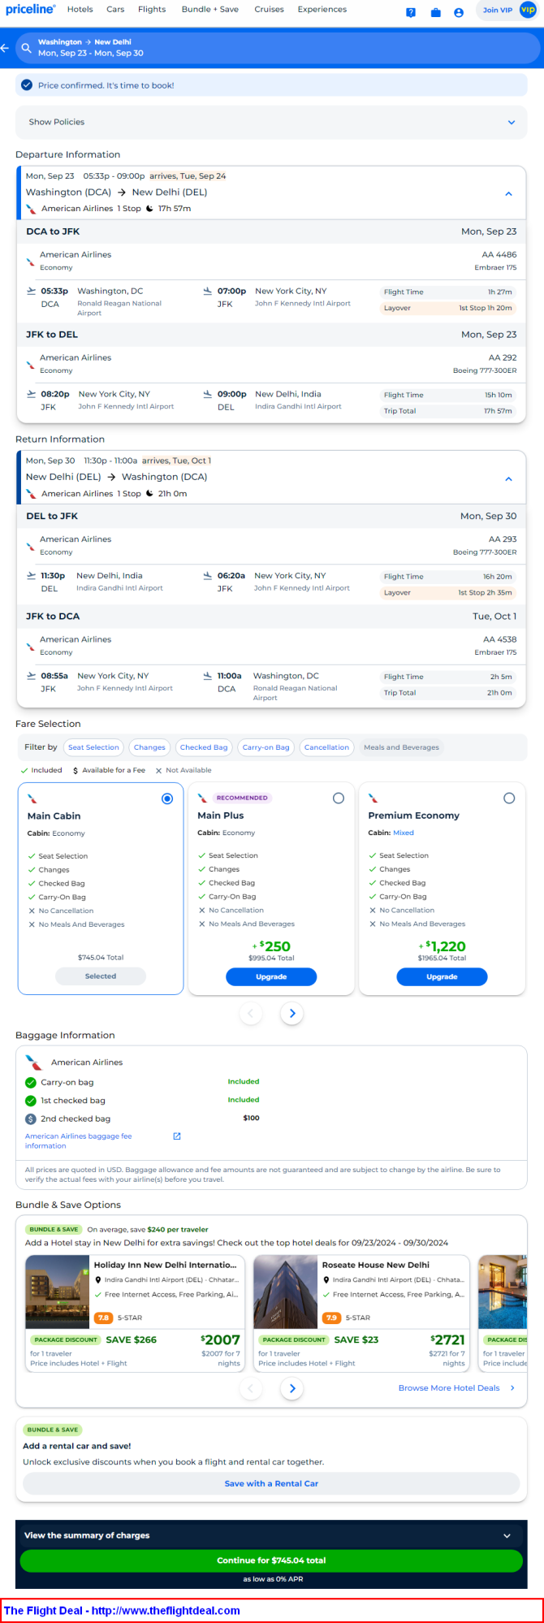Click the 1st checked bag green check icon
The width and height of the screenshot is (544, 1623).
click(31, 1101)
